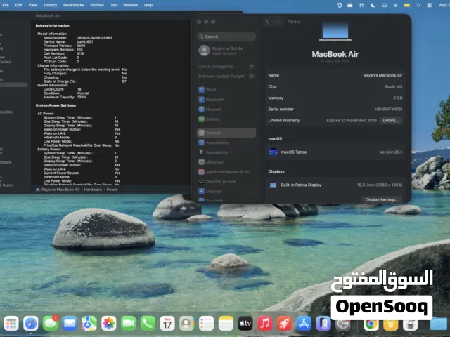
Task: Select Desktop & Dock in Settings sidebar
Action: (x=226, y=181)
